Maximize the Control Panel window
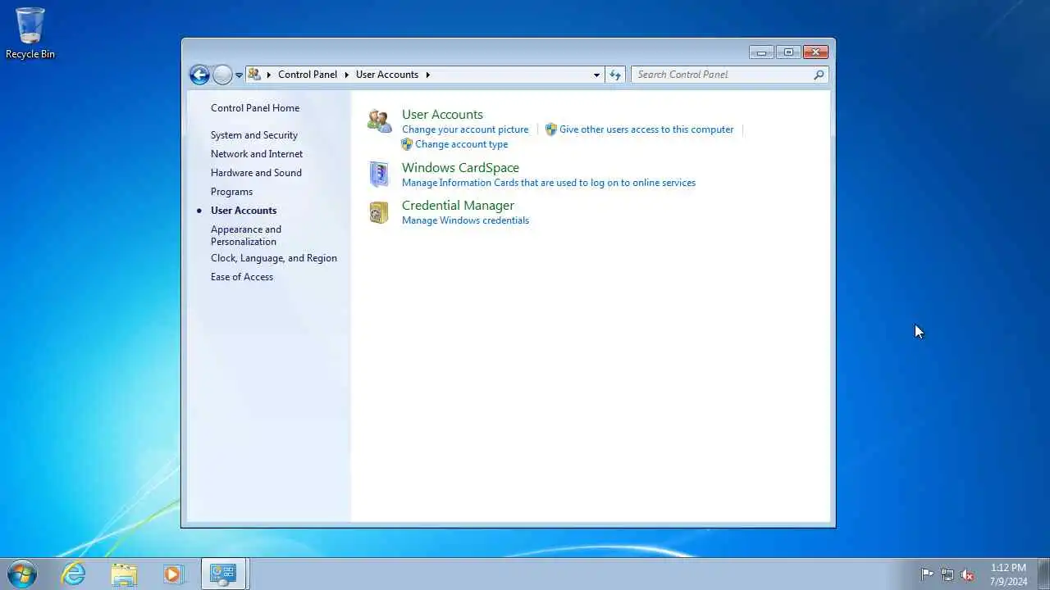1050x590 pixels. point(788,52)
